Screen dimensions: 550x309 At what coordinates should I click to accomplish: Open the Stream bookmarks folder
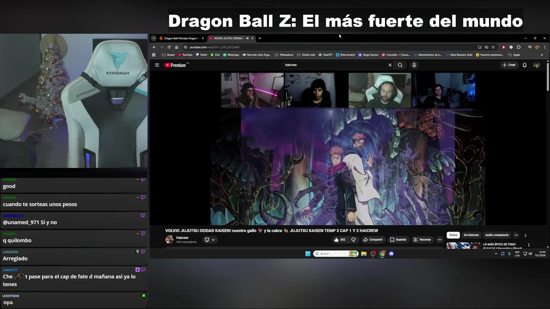[x=168, y=55]
